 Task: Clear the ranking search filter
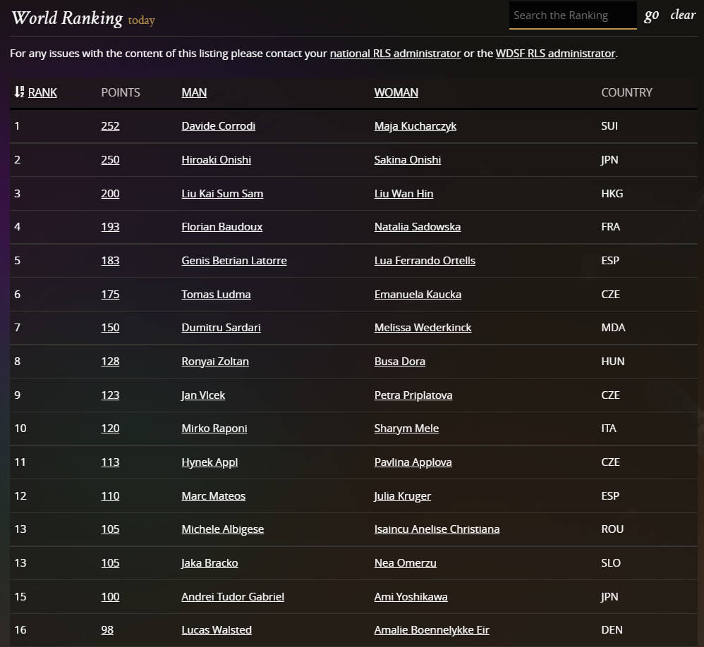pyautogui.click(x=682, y=15)
